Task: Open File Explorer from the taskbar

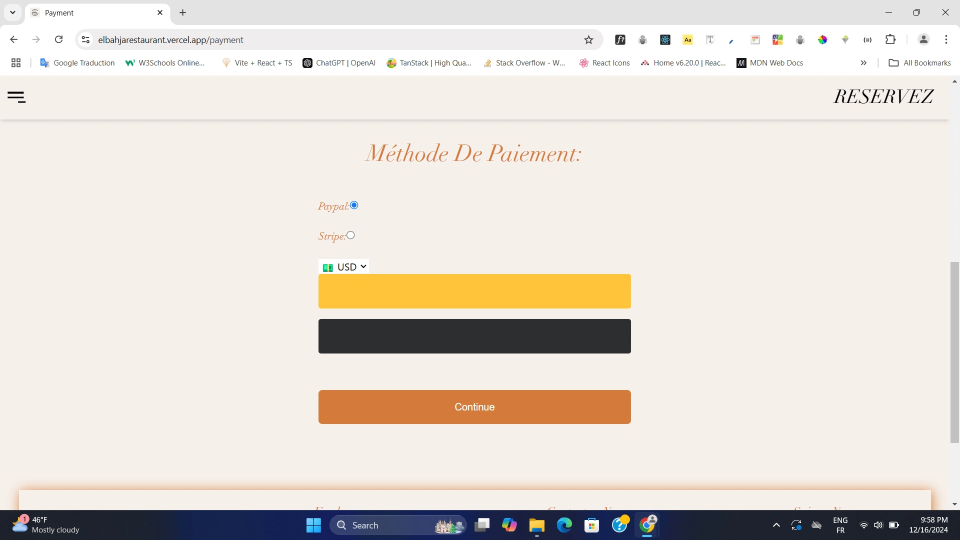Action: pos(536,525)
